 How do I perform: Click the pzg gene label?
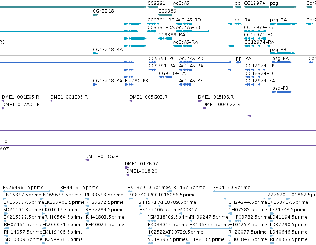pyautogui.click(x=274, y=3)
